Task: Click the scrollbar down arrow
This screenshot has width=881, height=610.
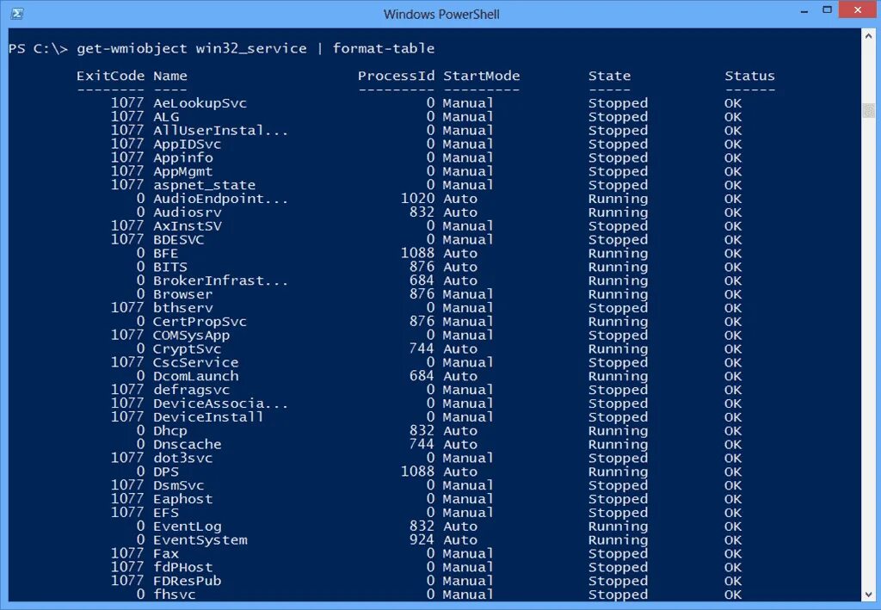Action: coord(868,595)
